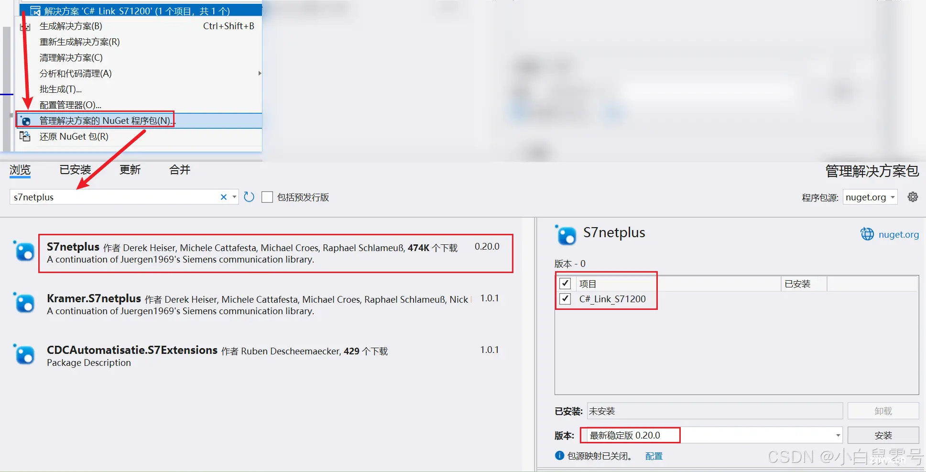Switch to the 已安装 tab
Image resolution: width=926 pixels, height=472 pixels.
[x=75, y=170]
